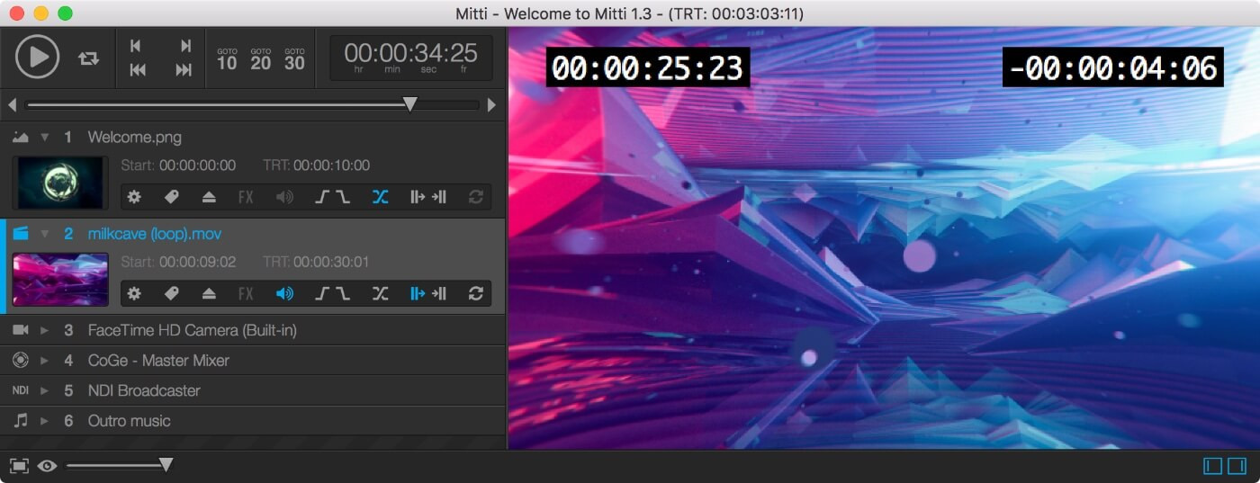The width and height of the screenshot is (1260, 483).
Task: Click the GOTO 30 button
Action: click(x=294, y=59)
